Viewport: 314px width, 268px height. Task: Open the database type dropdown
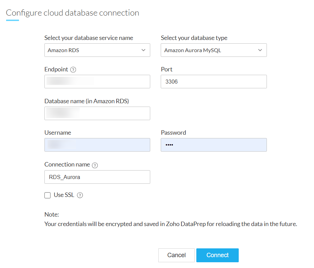[x=214, y=50]
